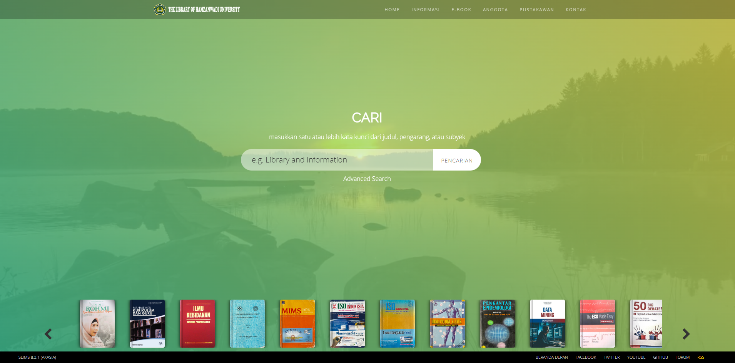
Task: Select the Manajemen Kurikulum dan Guru book
Action: [147, 323]
